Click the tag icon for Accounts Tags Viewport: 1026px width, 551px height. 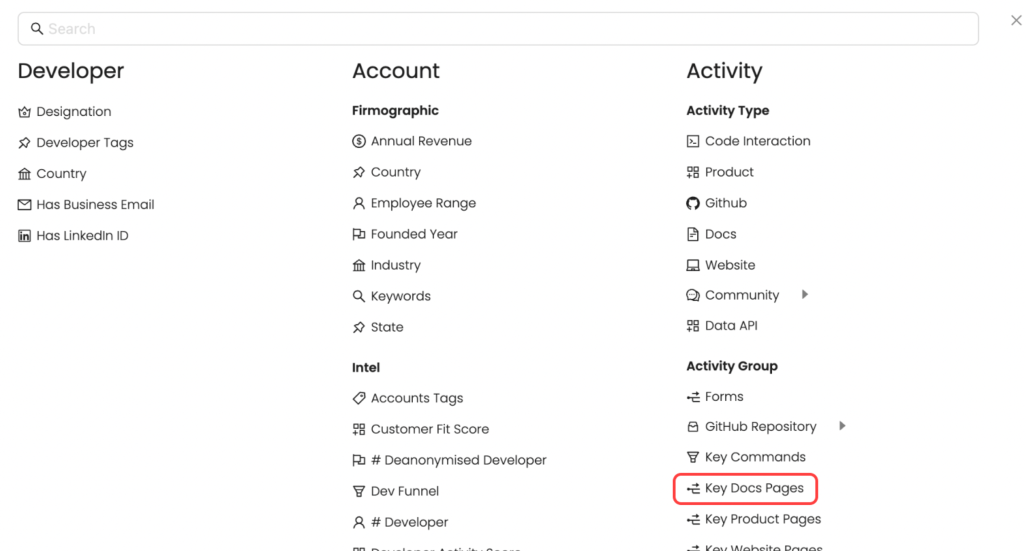point(358,398)
